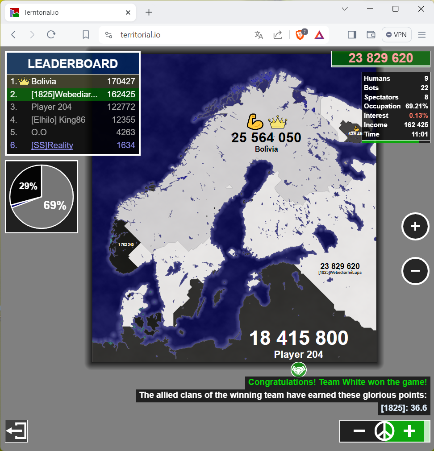434x451 pixels.
Task: Open site settings icon in address bar
Action: pyautogui.click(x=108, y=35)
